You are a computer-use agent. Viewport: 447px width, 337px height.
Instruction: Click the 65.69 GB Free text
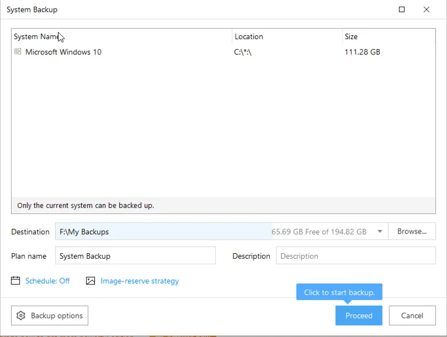coord(318,231)
